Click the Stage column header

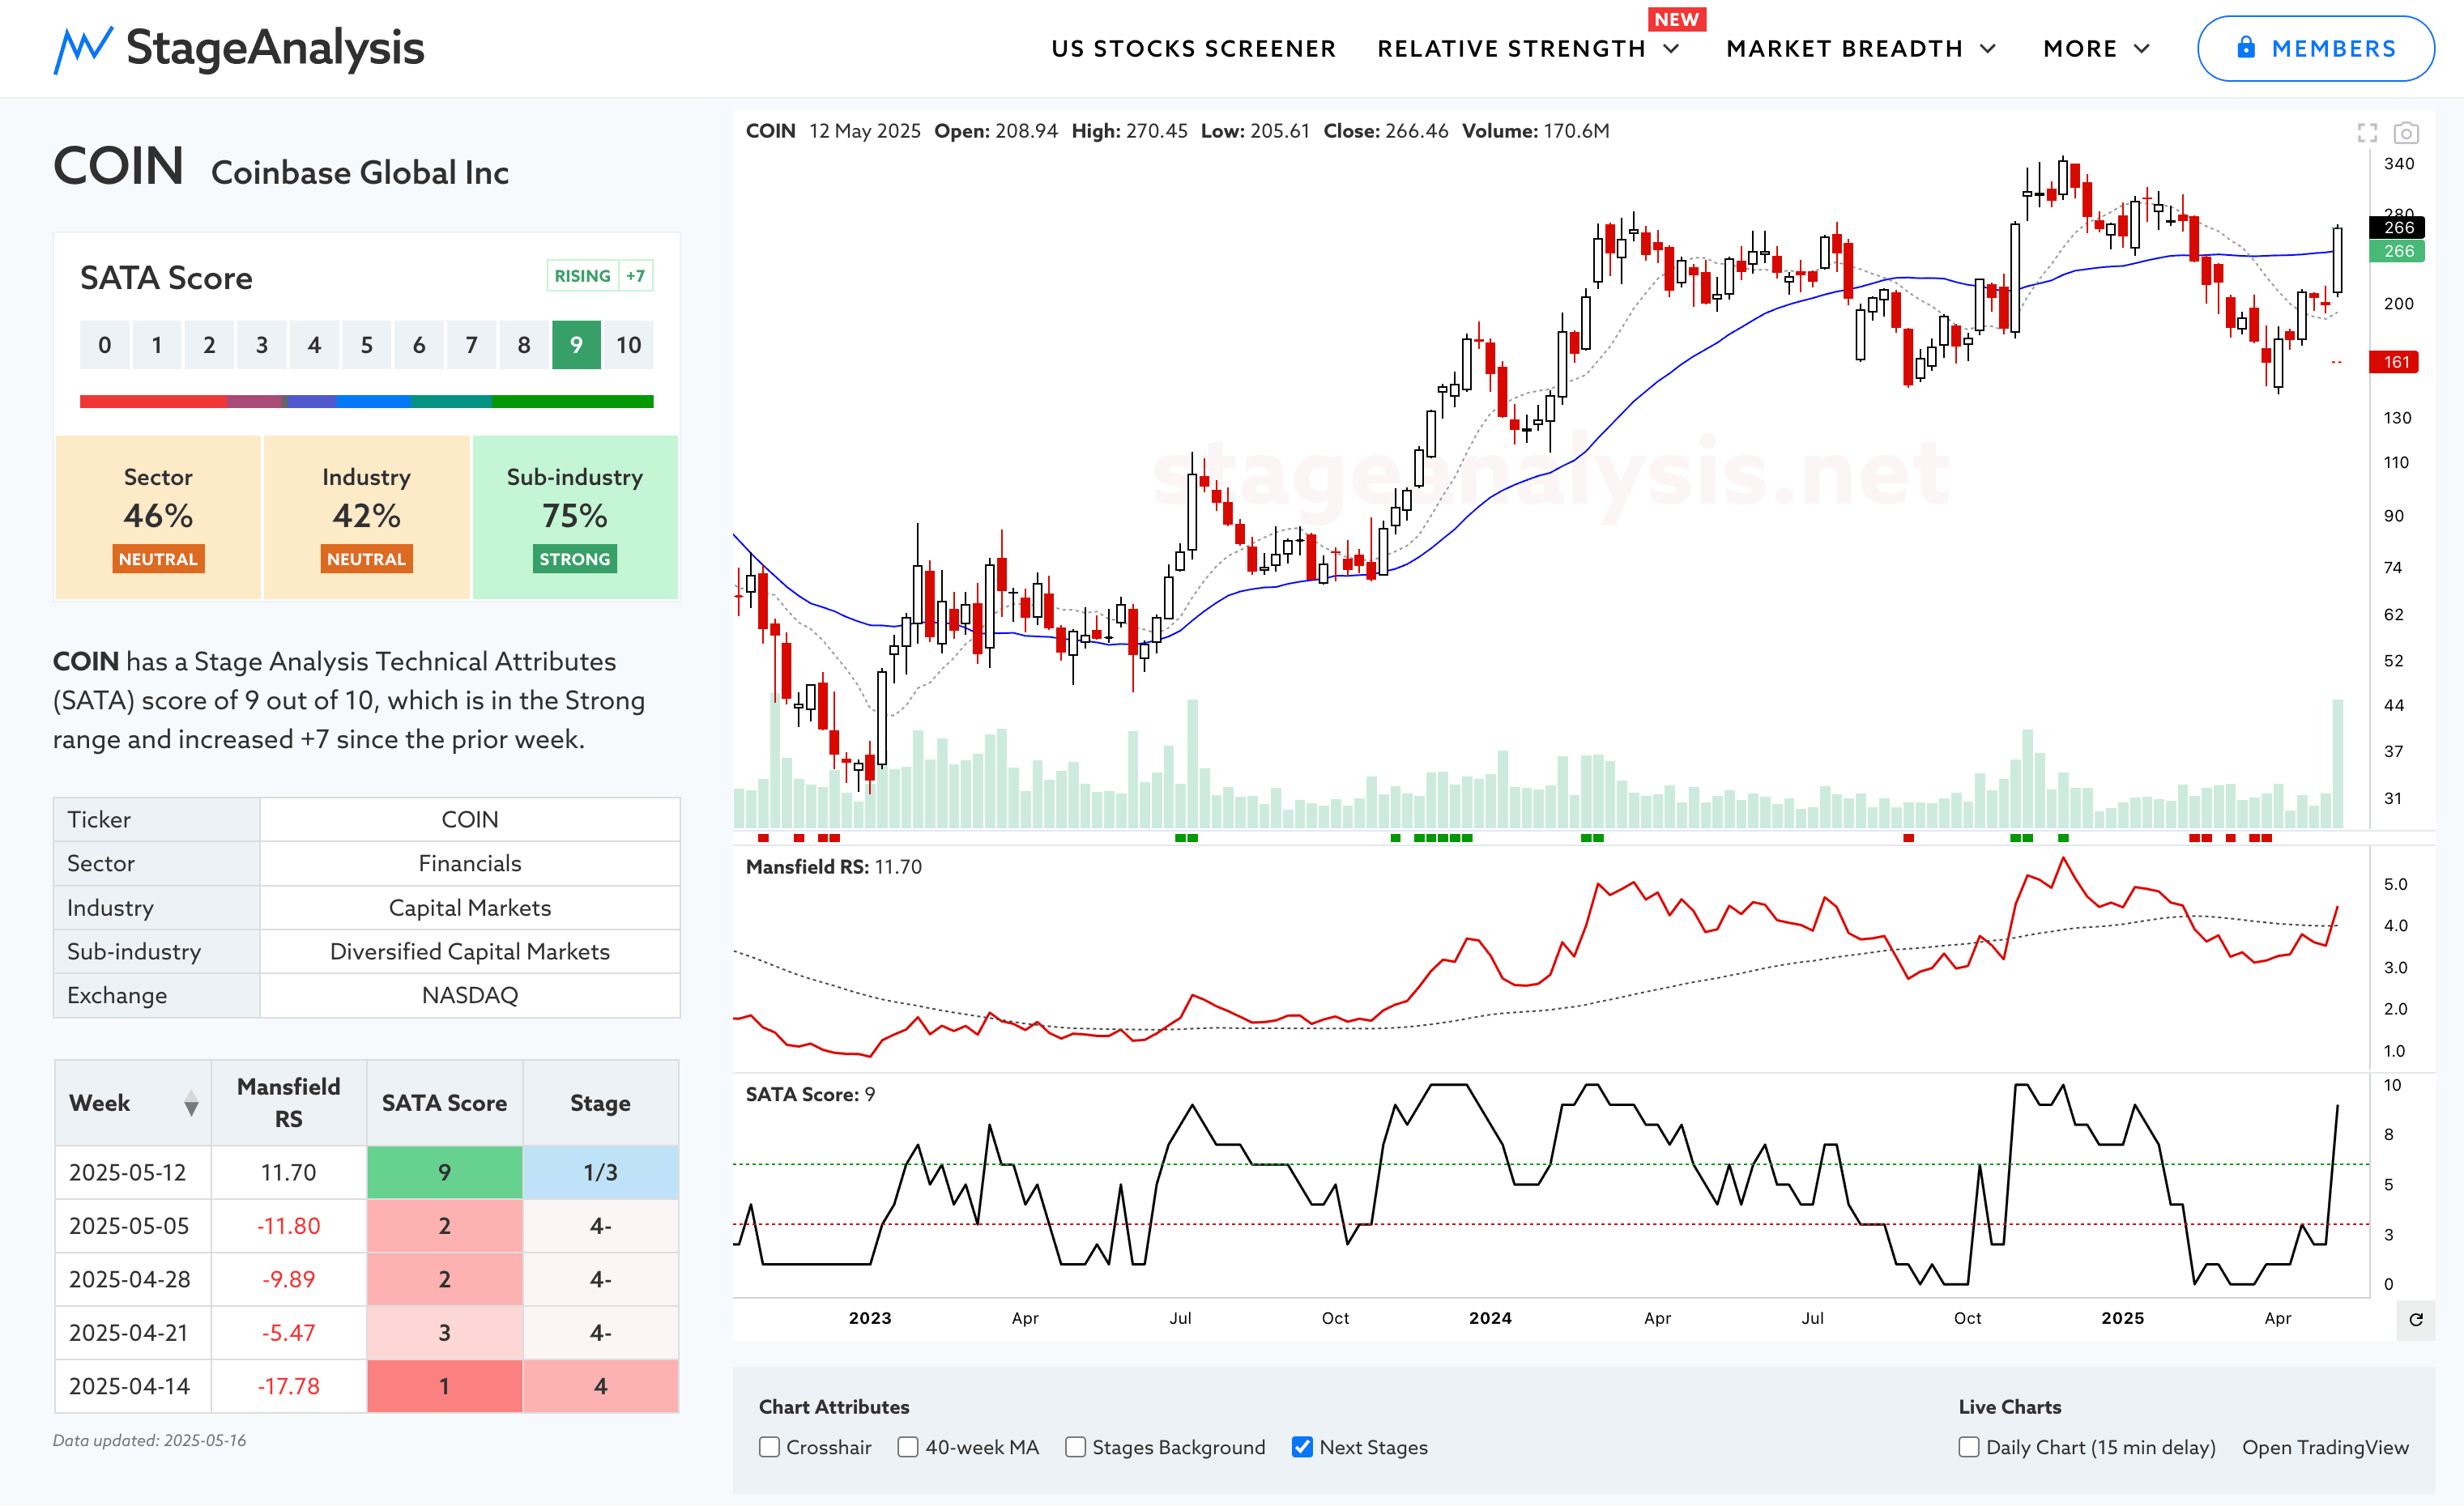pos(600,1104)
